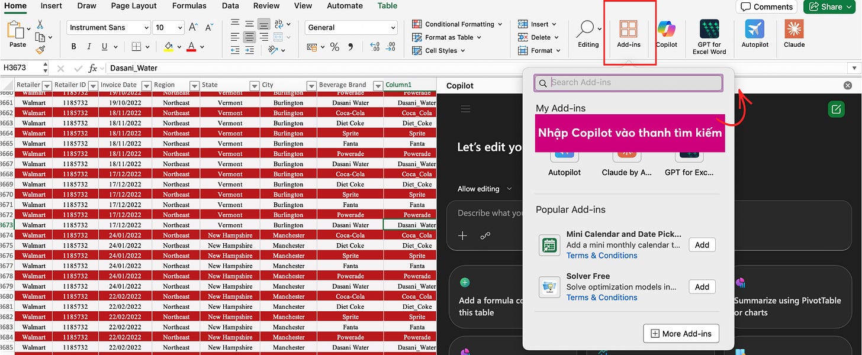Toggle Center alignment in ribbon

click(249, 37)
